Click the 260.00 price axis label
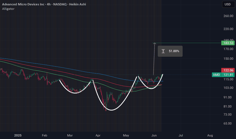Viewport: 236px width, 139px height. tap(228, 16)
